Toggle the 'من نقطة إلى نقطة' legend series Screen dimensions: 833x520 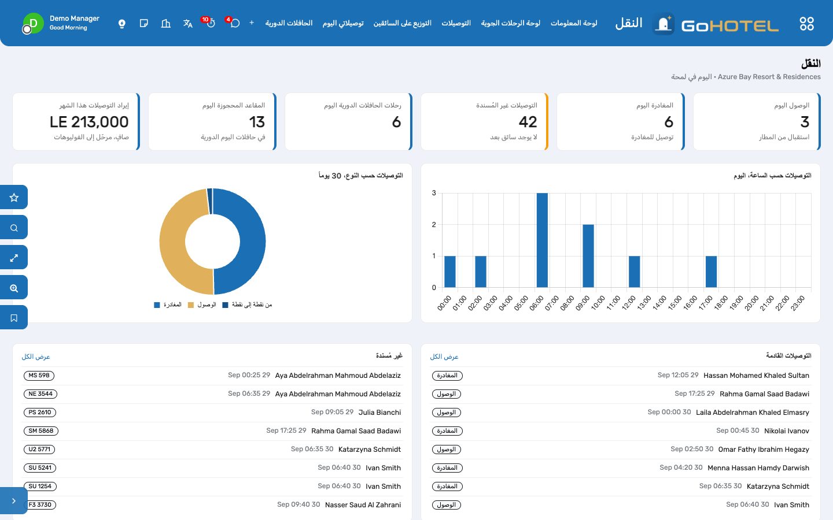coord(247,305)
